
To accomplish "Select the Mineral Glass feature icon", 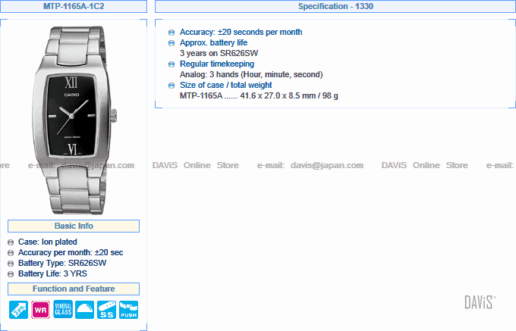I will (x=63, y=309).
